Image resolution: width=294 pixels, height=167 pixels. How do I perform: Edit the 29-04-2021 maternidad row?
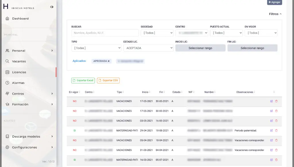(271, 131)
